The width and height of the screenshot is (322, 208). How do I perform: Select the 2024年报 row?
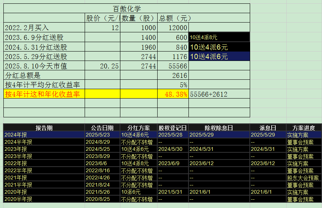[x=163, y=135]
